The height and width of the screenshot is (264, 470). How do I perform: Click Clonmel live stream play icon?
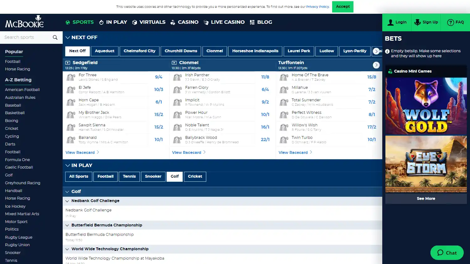174,63
